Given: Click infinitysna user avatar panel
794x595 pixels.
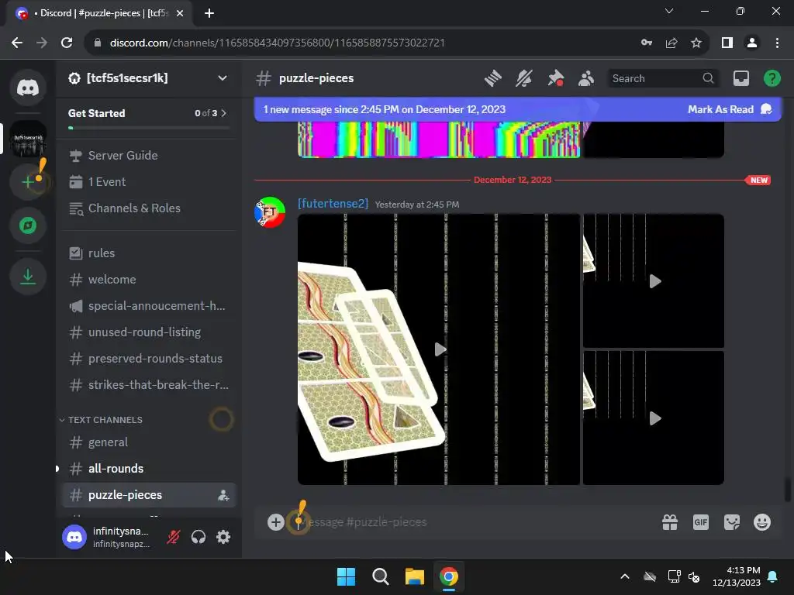Looking at the screenshot, I should click(74, 537).
